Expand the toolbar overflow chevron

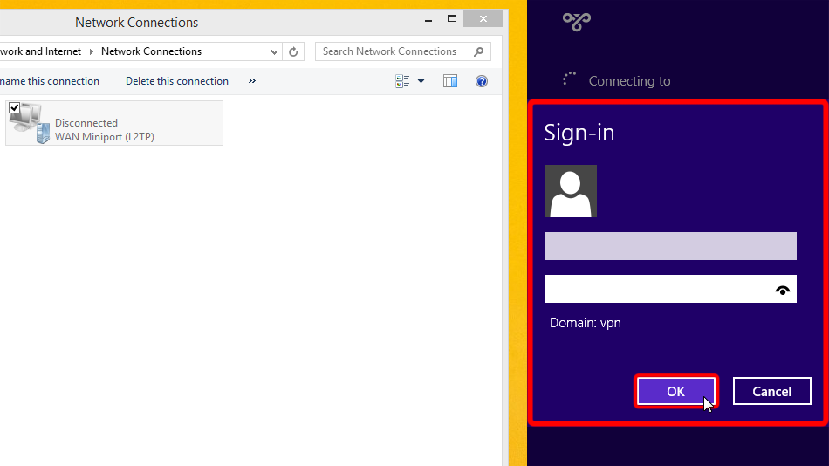252,81
